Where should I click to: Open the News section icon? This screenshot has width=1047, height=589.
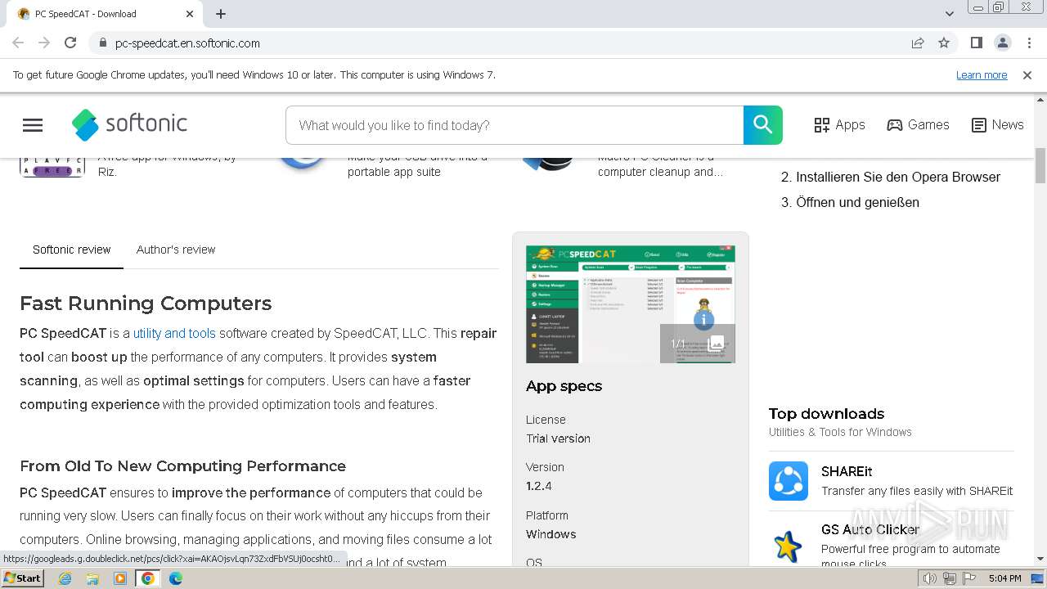(978, 125)
